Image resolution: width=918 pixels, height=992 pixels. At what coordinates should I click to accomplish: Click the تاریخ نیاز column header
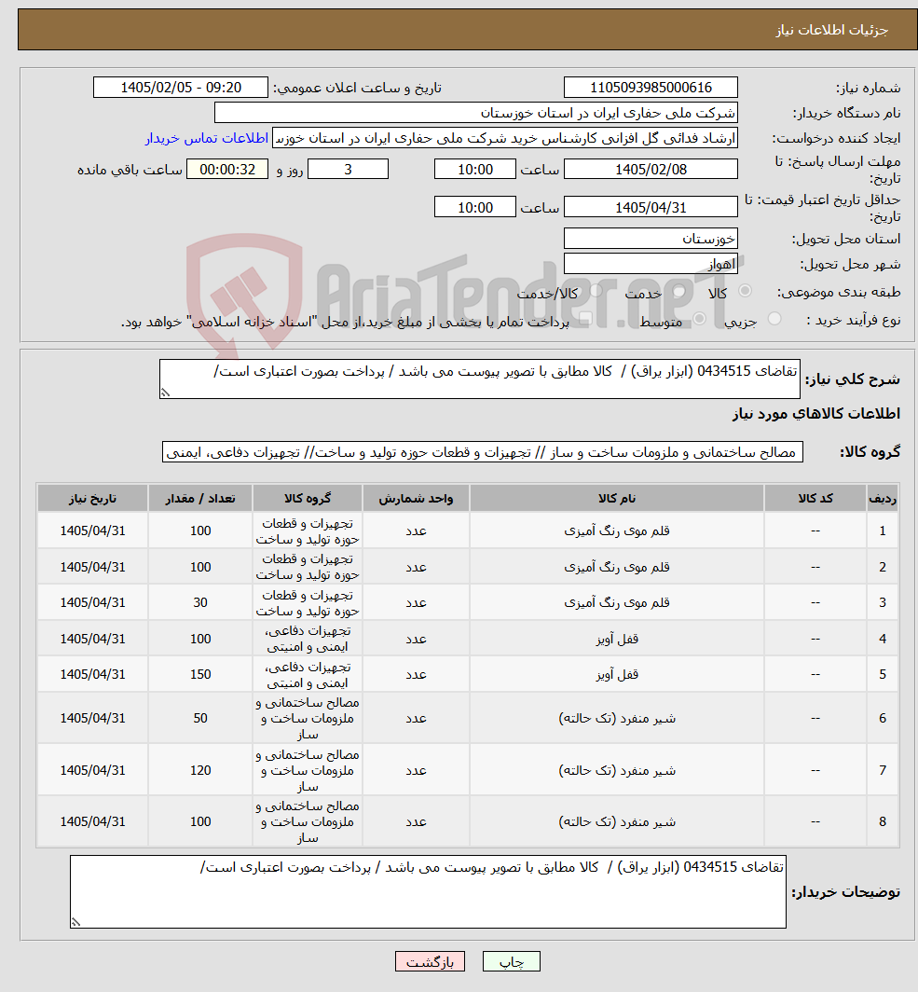pos(93,498)
